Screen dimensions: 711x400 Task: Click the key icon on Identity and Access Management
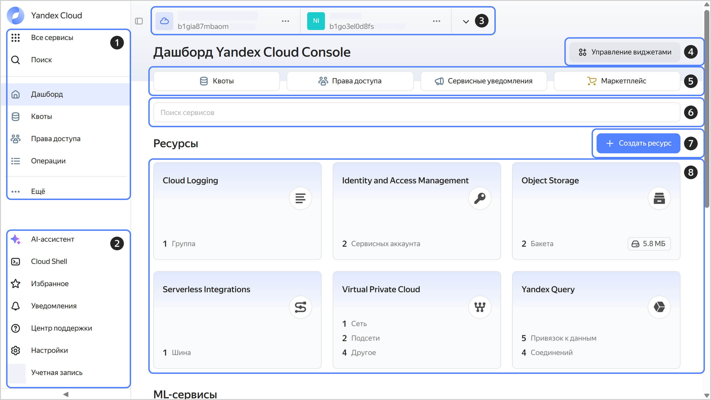click(x=480, y=198)
